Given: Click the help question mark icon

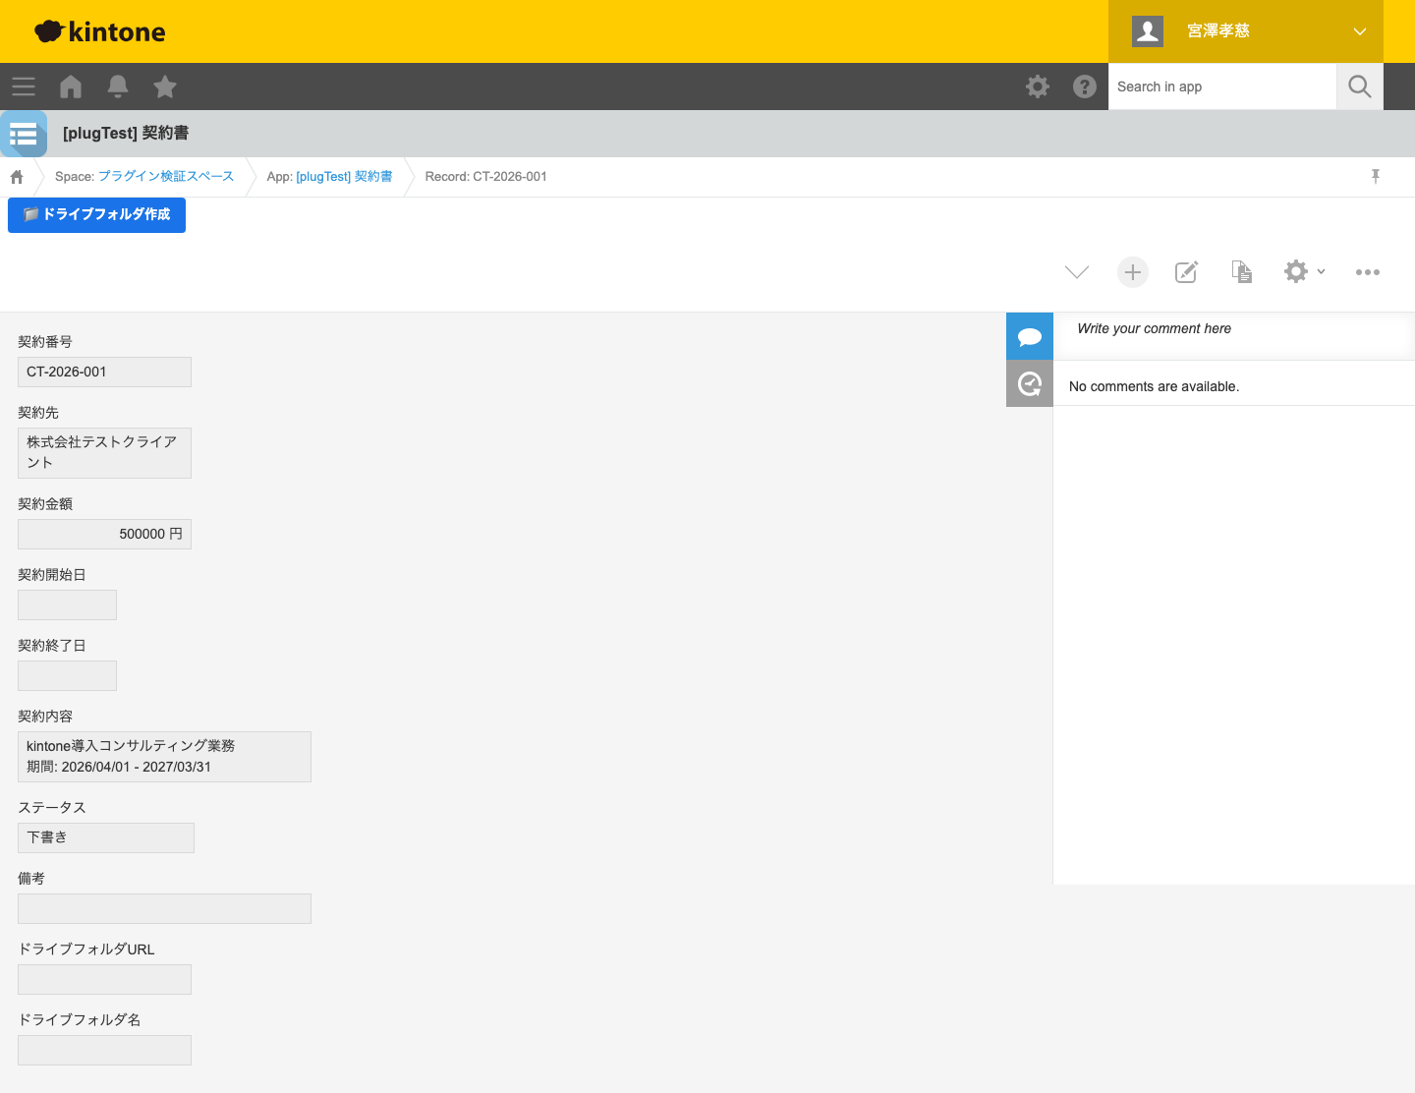Looking at the screenshot, I should pyautogui.click(x=1085, y=86).
